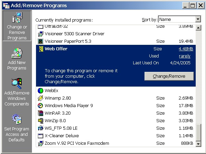Open the Sort by dropdown arrow

(x=198, y=20)
